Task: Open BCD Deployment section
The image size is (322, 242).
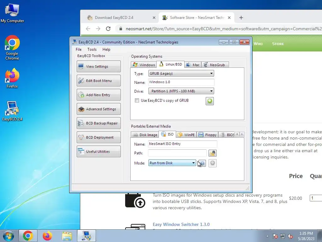Action: (98, 137)
